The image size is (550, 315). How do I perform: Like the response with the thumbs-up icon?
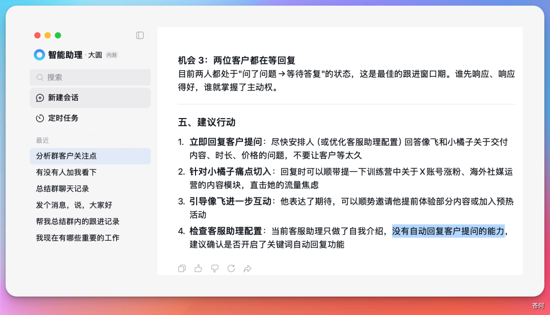tap(198, 268)
